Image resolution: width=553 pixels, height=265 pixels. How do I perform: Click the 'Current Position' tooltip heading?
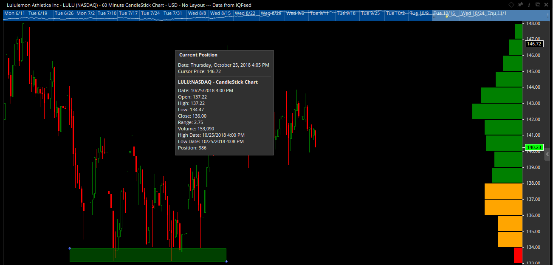point(198,55)
